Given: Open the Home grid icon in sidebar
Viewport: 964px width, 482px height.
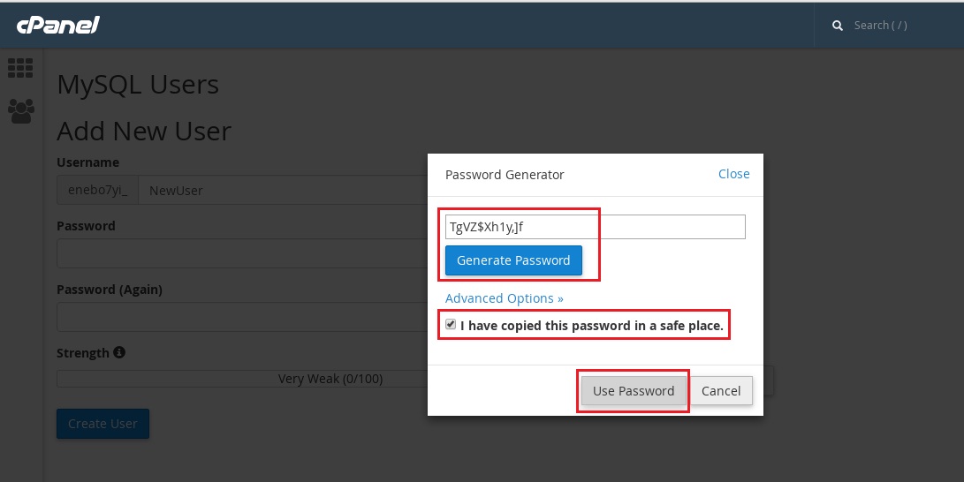Looking at the screenshot, I should tap(20, 68).
